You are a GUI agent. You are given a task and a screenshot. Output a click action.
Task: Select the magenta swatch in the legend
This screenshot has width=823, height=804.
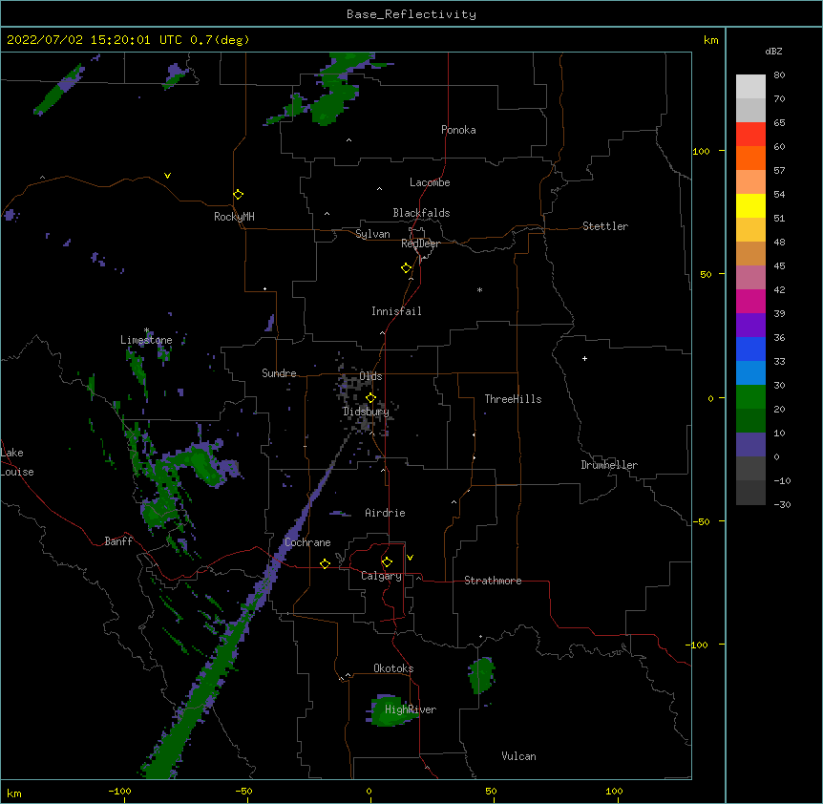point(750,301)
